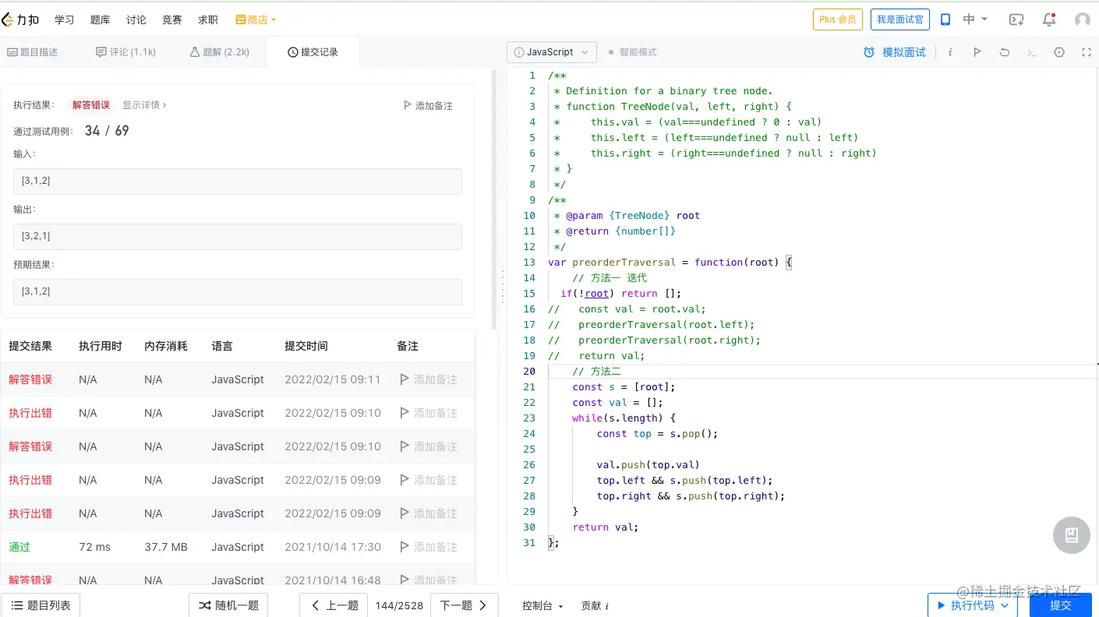Click the editor info 'i' icon
1099x617 pixels.
point(950,52)
